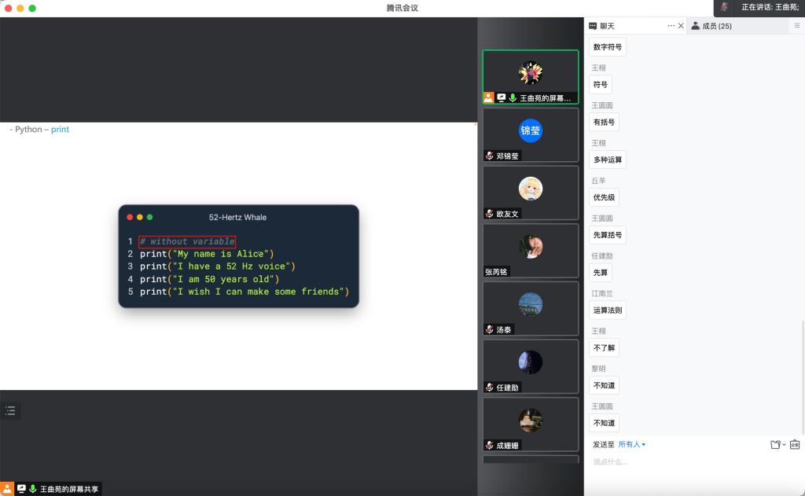Close the 聊天 chat panel
Screen dimensions: 805x496
[x=681, y=26]
